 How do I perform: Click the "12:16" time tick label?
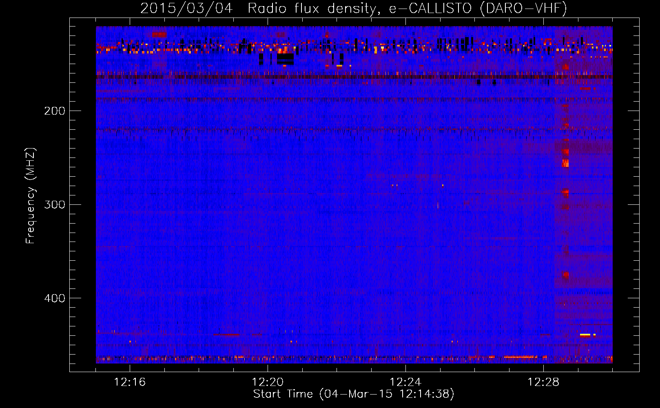point(130,382)
